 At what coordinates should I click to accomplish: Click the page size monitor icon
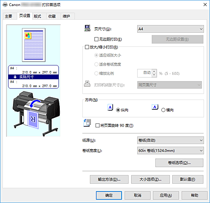87,28
